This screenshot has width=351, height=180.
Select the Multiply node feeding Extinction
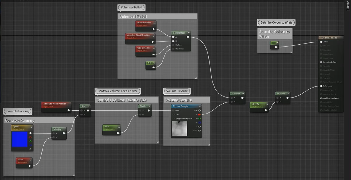[x=283, y=98]
